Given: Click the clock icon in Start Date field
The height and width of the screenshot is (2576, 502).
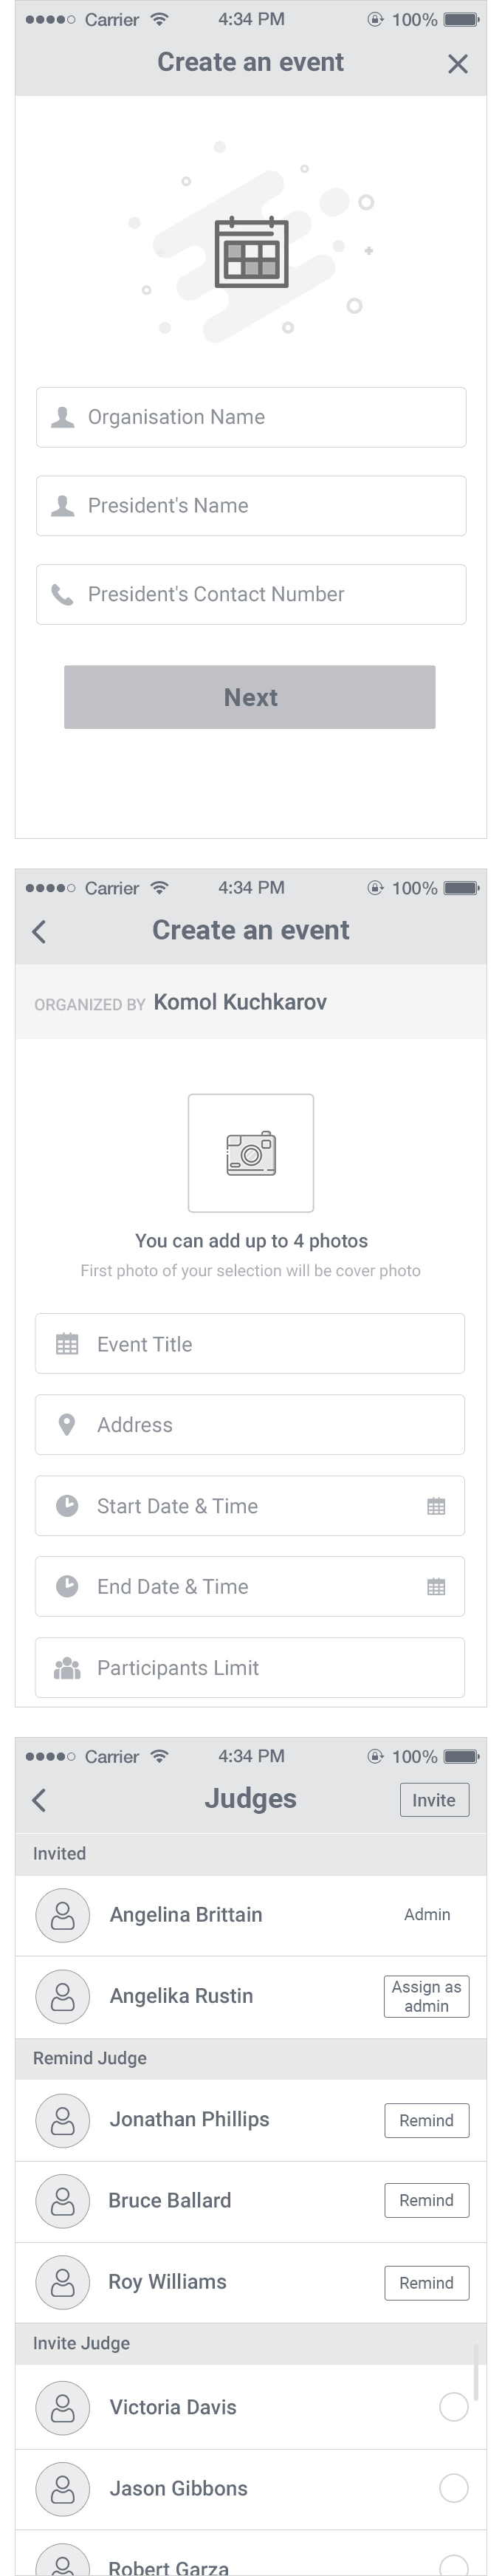Looking at the screenshot, I should point(67,1506).
